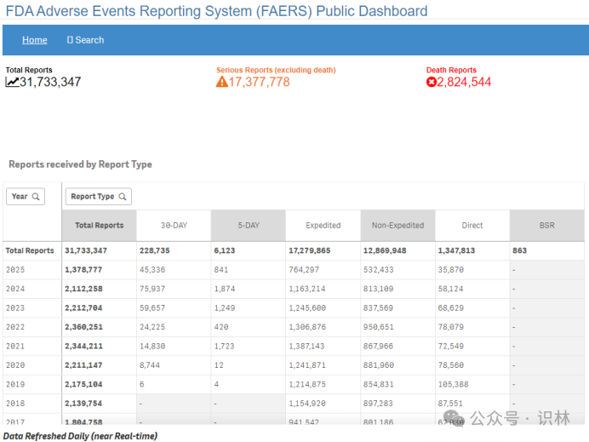This screenshot has width=589, height=442.
Task: Click the total Direct value 1,347,813
Action: [x=456, y=250]
